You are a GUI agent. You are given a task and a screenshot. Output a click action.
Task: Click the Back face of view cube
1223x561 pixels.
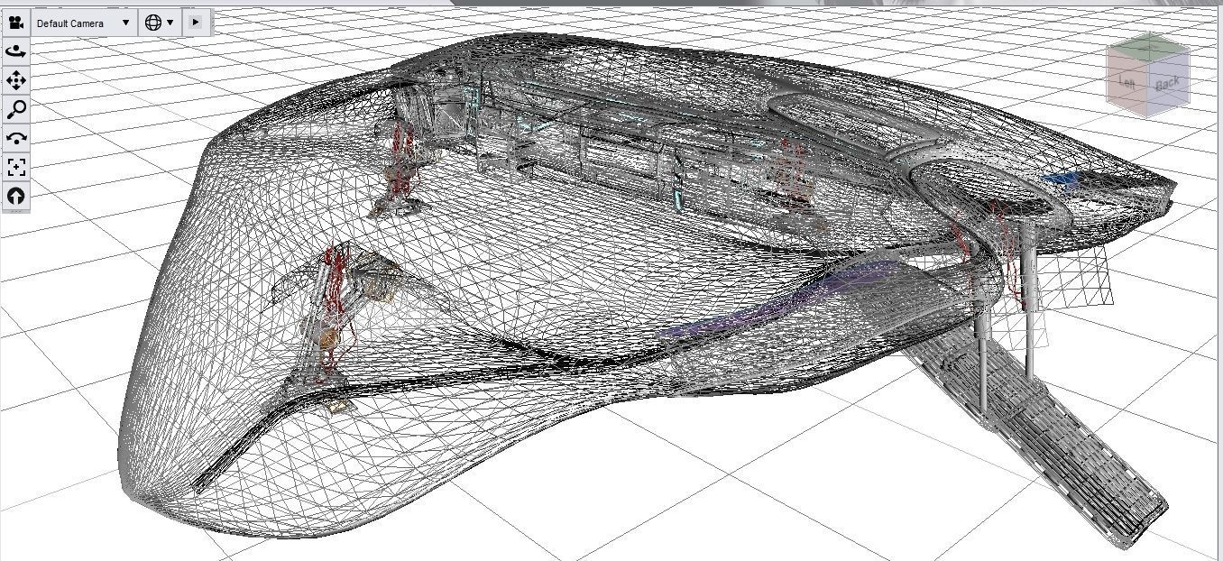point(1167,84)
